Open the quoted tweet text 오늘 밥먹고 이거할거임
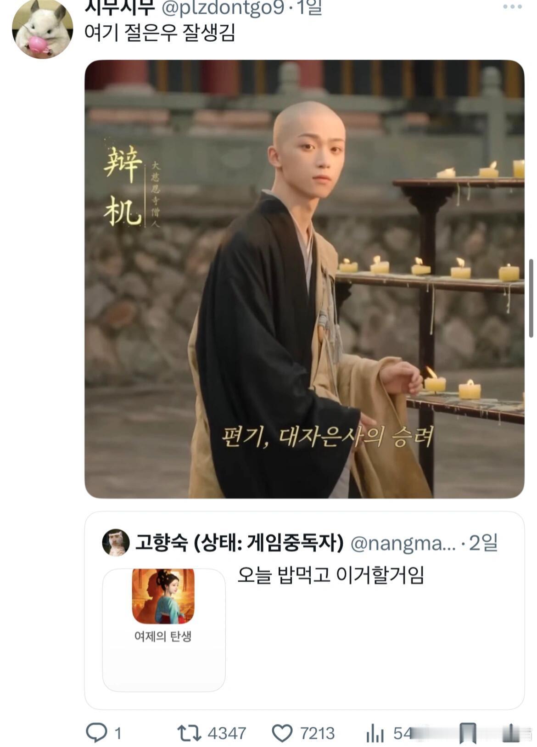This screenshot has height=747, width=537. click(x=330, y=575)
